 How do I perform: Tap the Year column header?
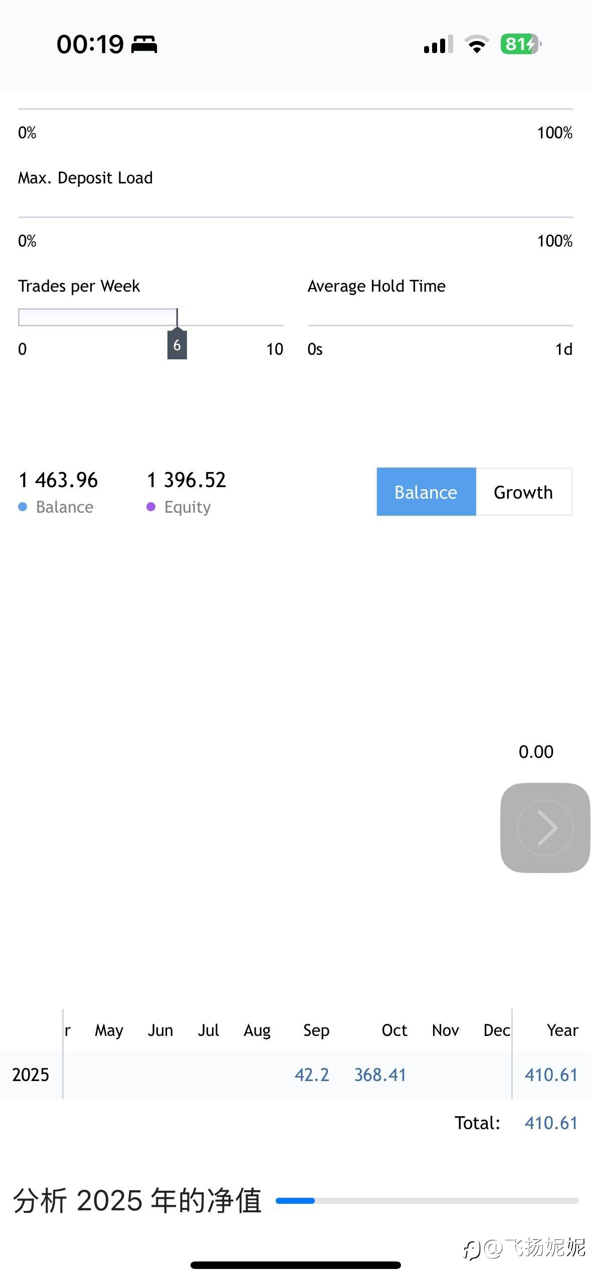pos(562,1030)
